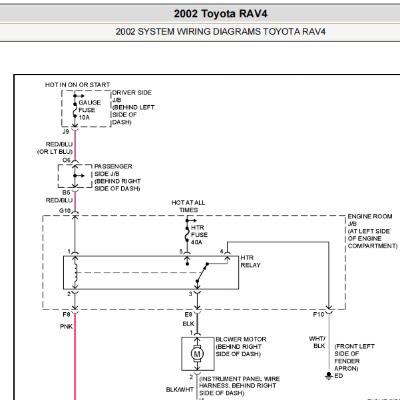Image resolution: width=400 pixels, height=400 pixels.
Task: Click connector label G10
Action: point(65,211)
